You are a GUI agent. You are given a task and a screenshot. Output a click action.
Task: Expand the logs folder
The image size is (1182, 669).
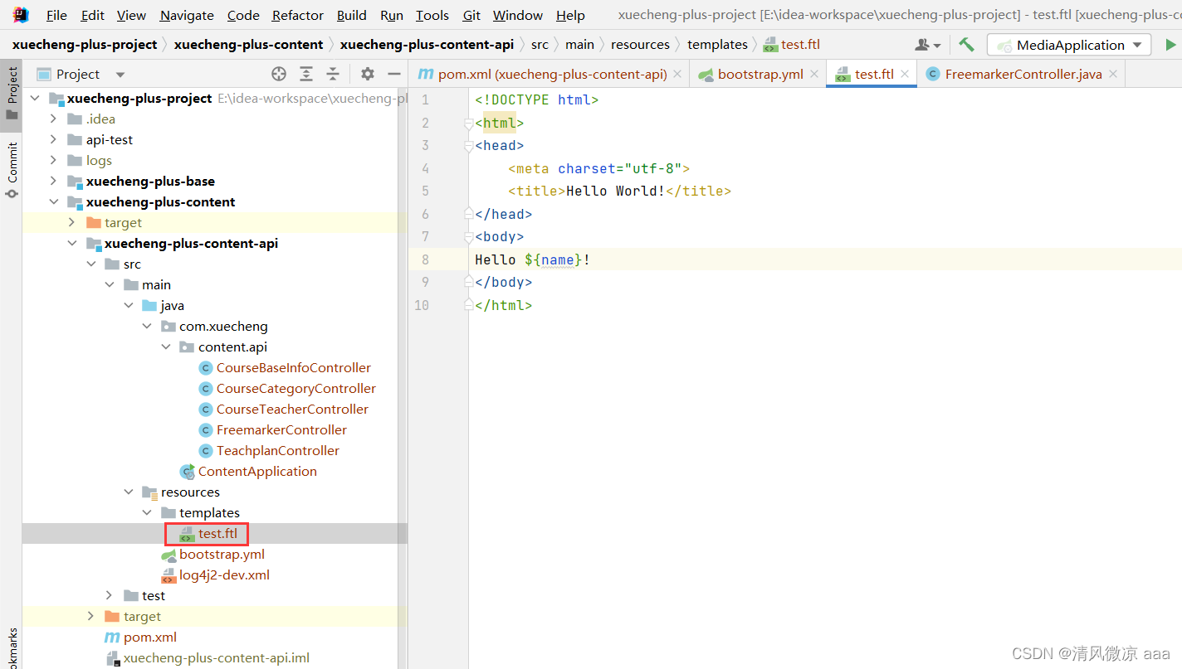coord(54,161)
